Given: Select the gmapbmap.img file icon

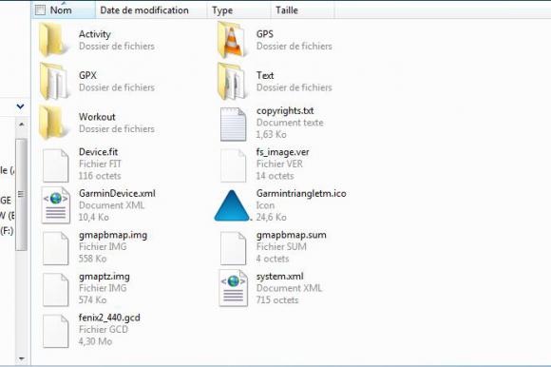Looking at the screenshot, I should pyautogui.click(x=55, y=248).
